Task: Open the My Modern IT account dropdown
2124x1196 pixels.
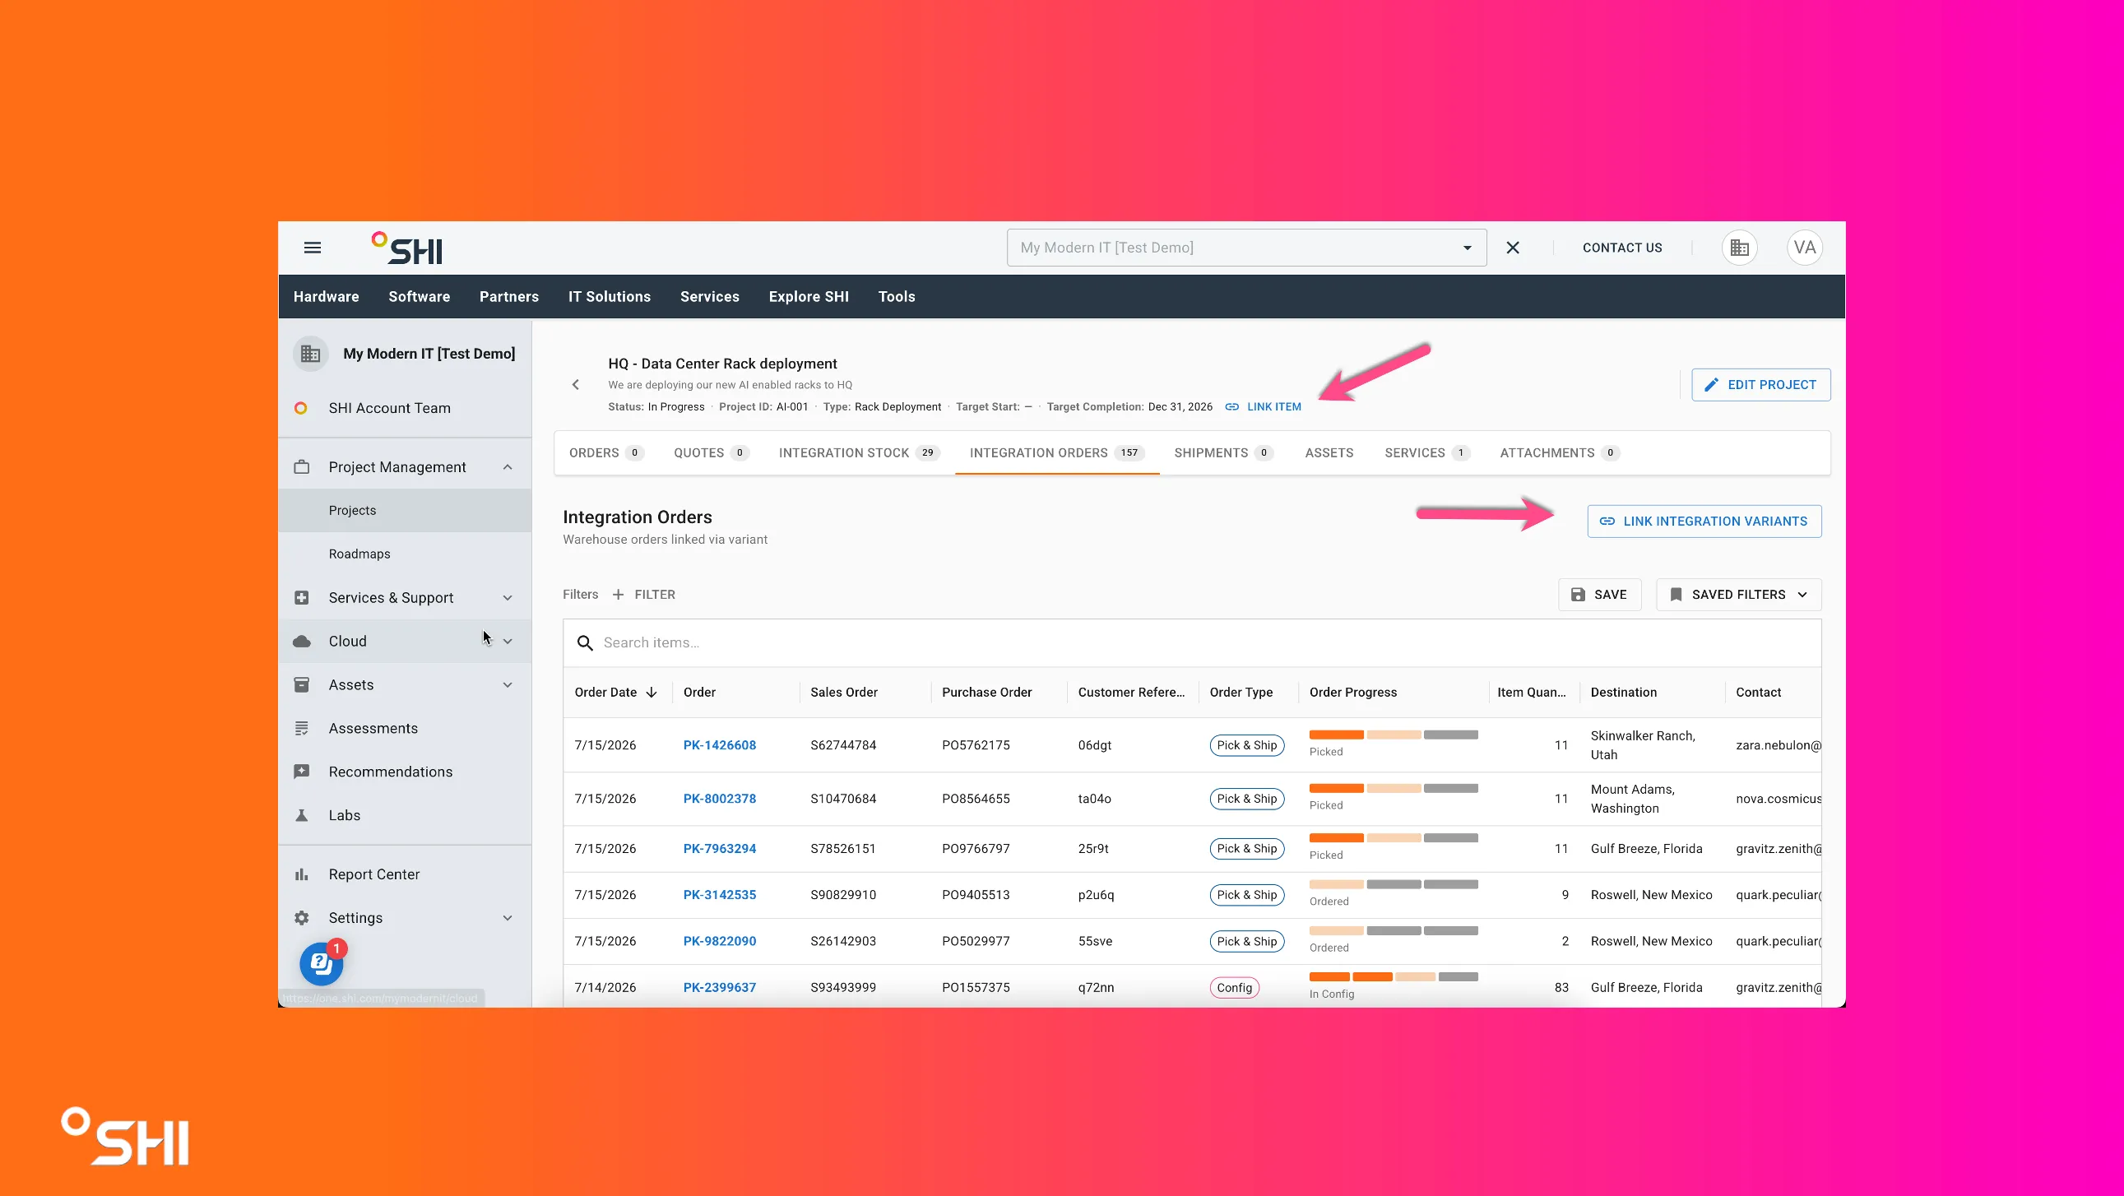Action: (x=1246, y=248)
